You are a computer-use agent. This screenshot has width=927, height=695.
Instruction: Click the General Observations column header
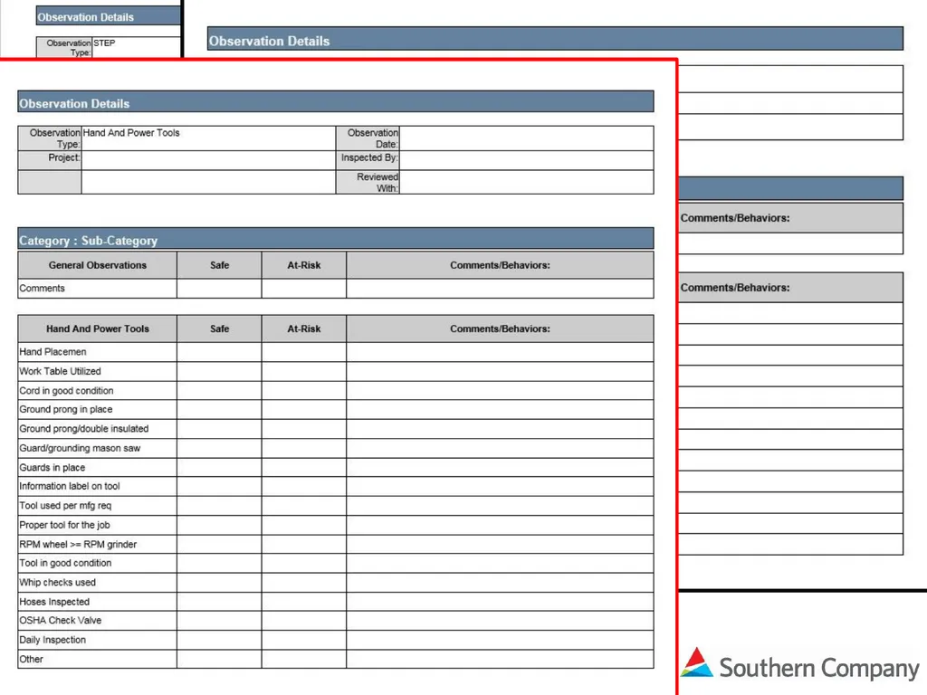(98, 265)
